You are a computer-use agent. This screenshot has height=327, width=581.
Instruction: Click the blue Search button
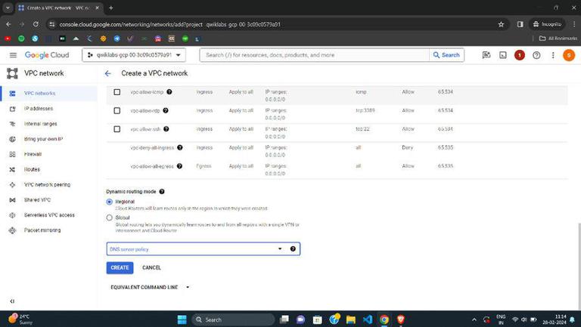point(446,55)
